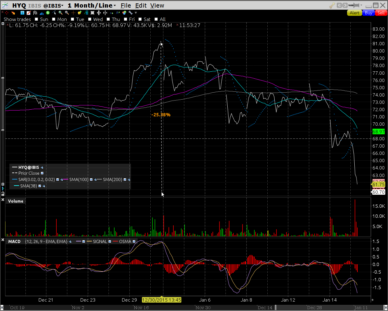
Task: Toggle SAR indicator visibility checkbox
Action: click(x=58, y=179)
